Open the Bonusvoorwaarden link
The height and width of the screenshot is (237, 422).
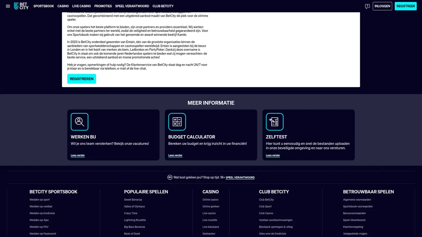tap(355, 213)
